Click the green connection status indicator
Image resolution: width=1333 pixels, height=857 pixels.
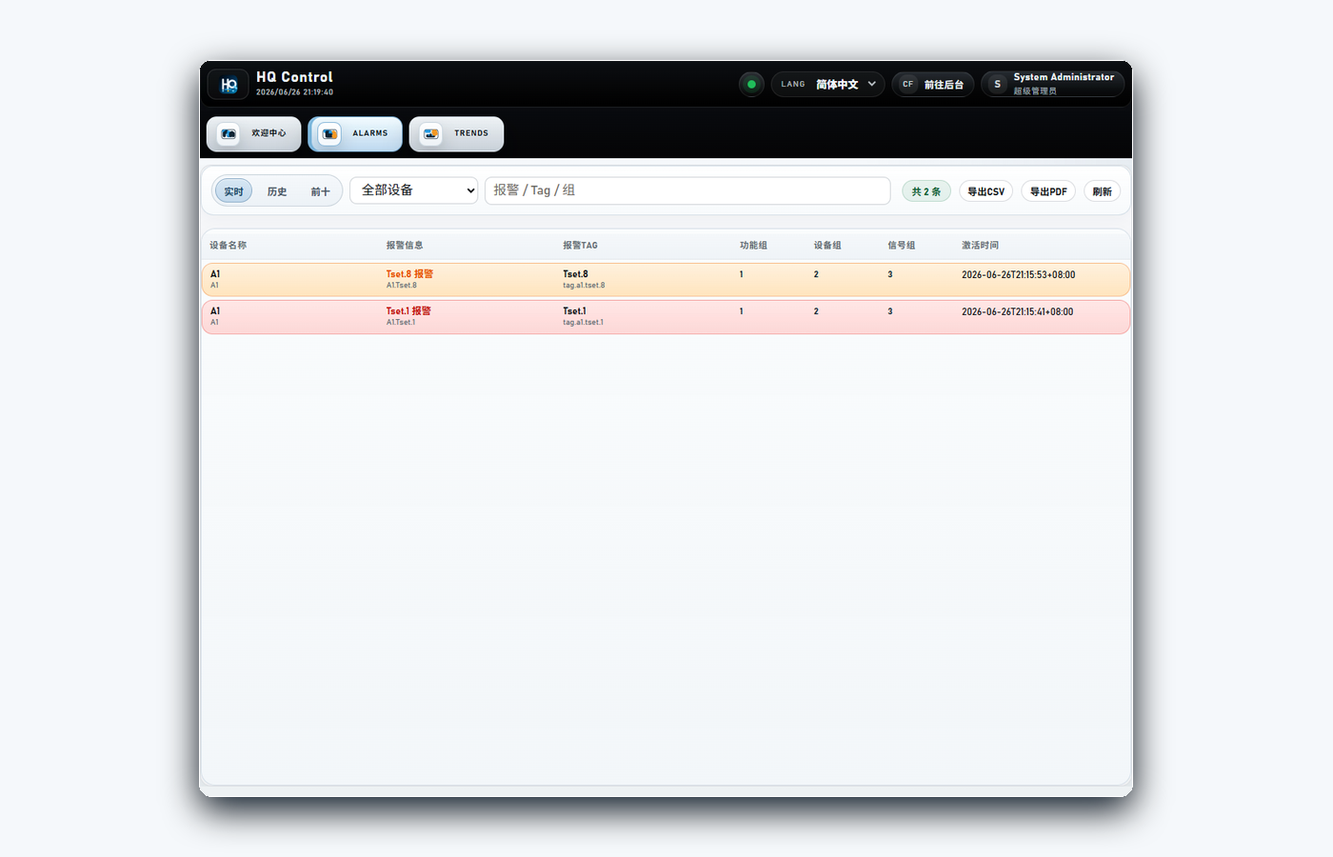[751, 85]
